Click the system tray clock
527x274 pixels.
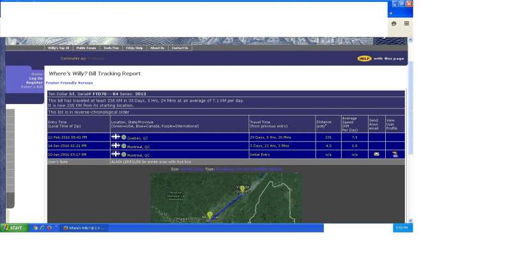402,227
